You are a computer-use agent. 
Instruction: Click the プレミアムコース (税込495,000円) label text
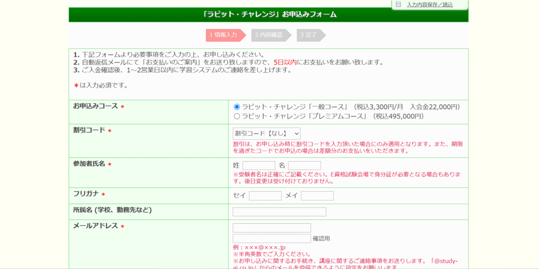tap(333, 116)
